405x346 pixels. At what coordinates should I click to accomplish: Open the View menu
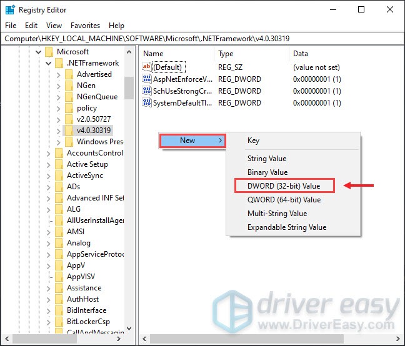[x=54, y=26]
